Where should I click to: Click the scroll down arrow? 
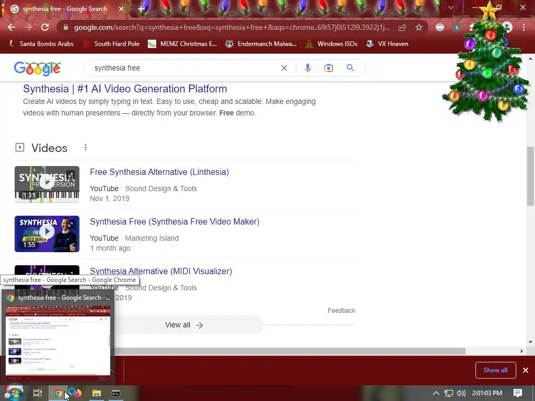click(x=531, y=342)
